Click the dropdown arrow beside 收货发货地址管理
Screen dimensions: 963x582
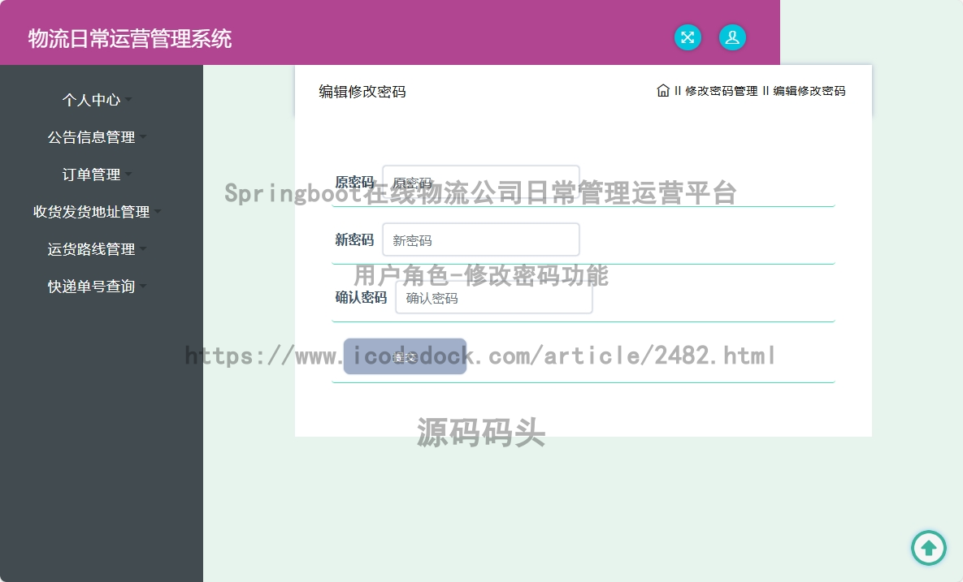(158, 212)
